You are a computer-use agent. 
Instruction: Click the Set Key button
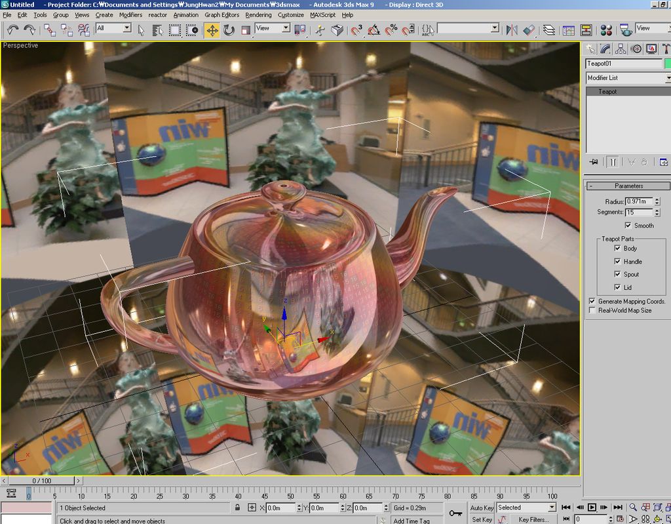[482, 519]
